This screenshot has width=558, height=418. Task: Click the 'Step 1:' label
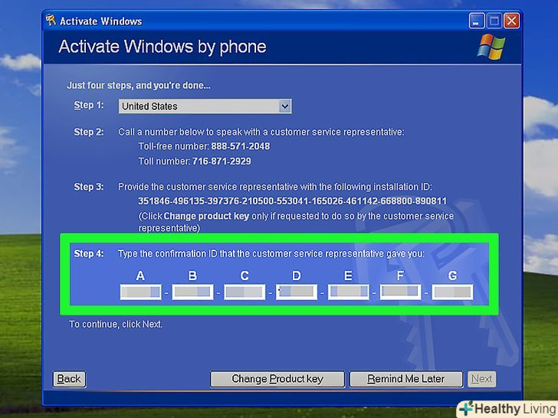(x=89, y=105)
